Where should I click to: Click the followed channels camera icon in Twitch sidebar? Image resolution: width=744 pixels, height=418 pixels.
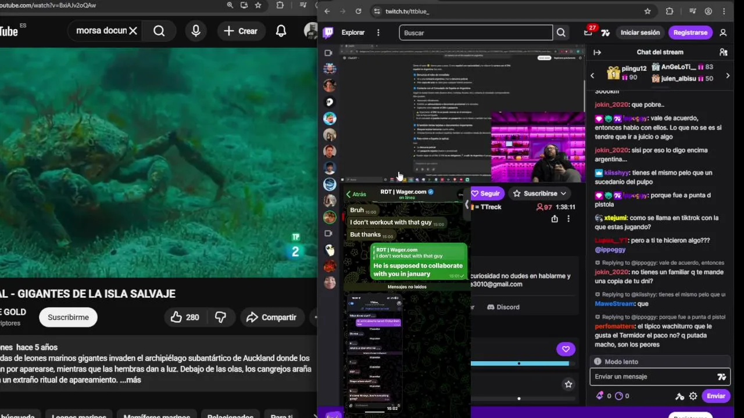(328, 53)
